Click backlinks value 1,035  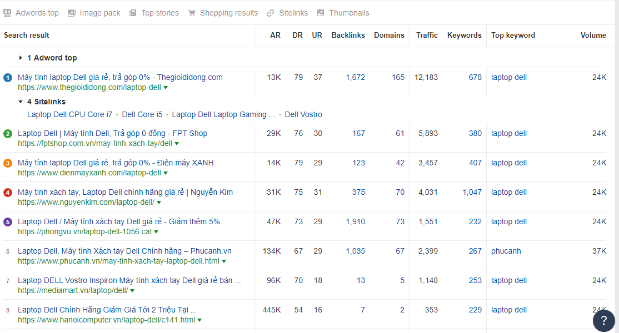(x=355, y=251)
